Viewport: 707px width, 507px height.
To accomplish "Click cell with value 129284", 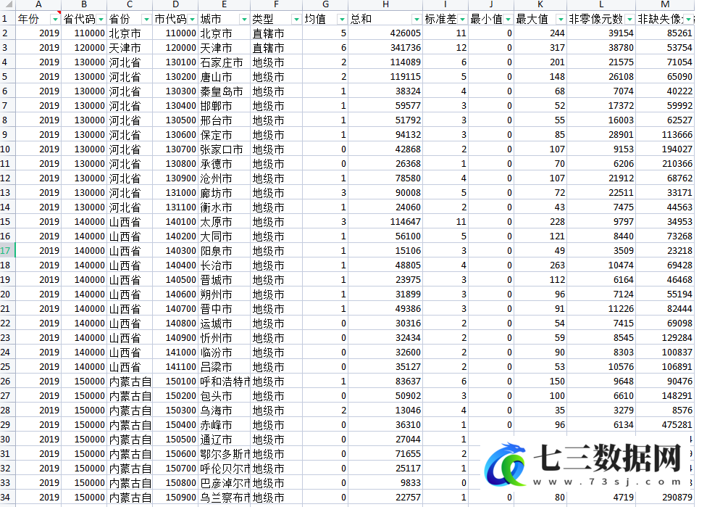I will coord(665,338).
